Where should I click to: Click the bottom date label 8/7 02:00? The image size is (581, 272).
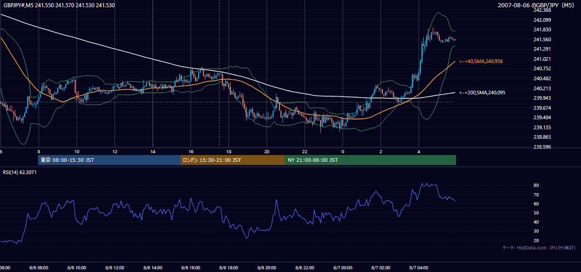[381, 268]
